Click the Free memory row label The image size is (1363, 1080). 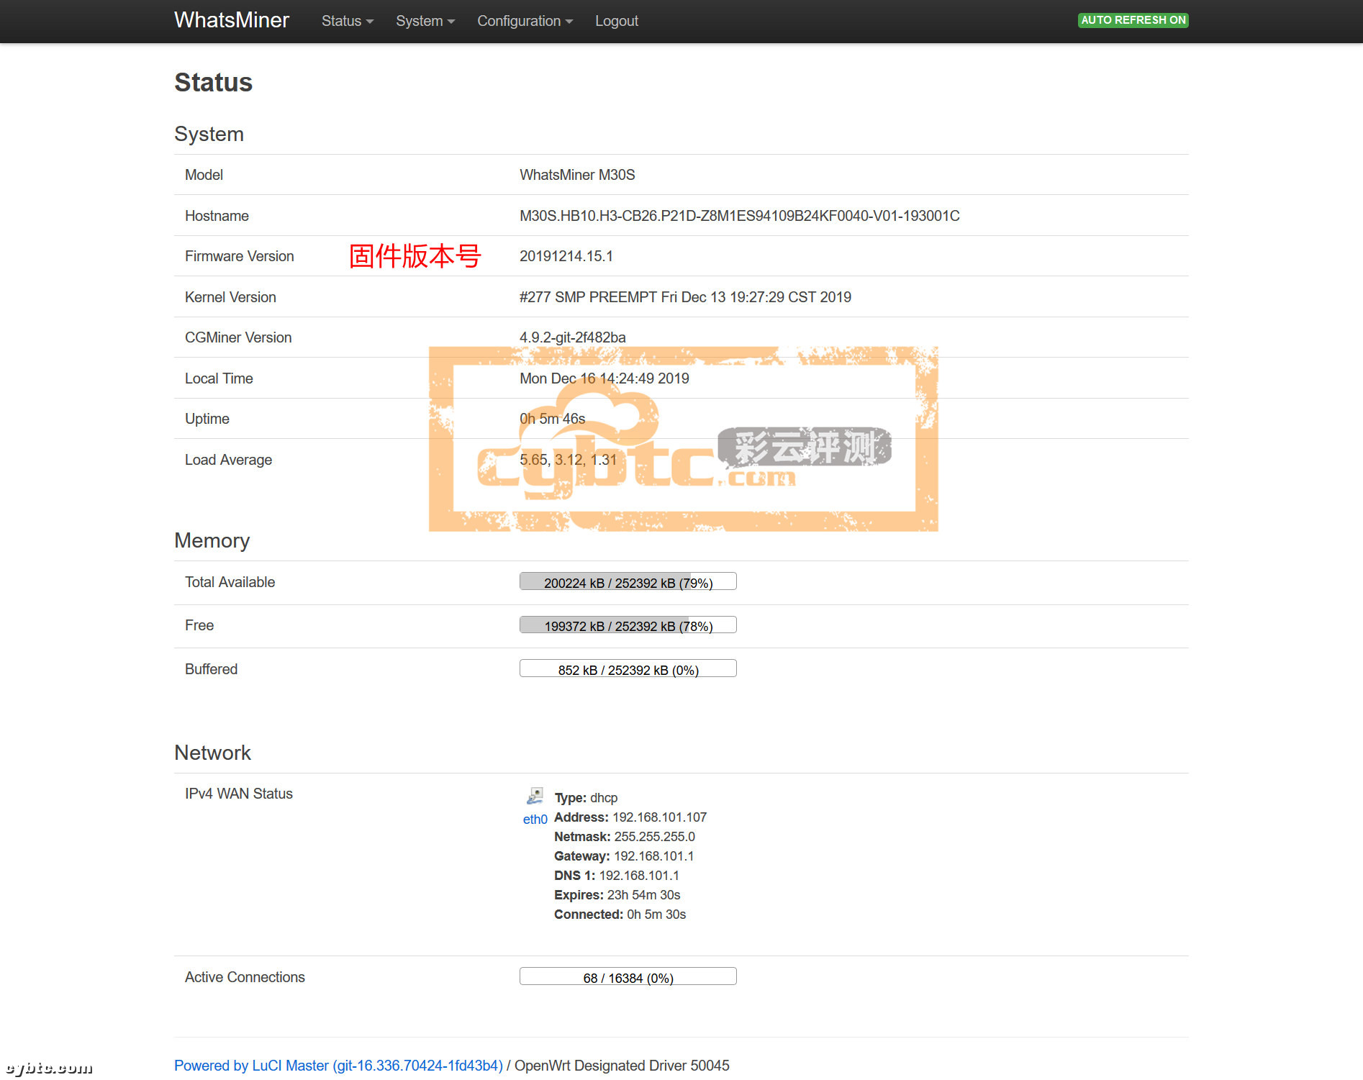coord(199,625)
